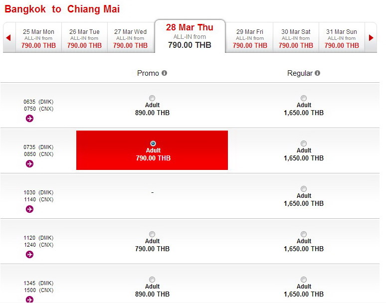This screenshot has height=303, width=386.
Task: Select Promo 790.00 THB fare for 1120 flight
Action: coord(152,234)
